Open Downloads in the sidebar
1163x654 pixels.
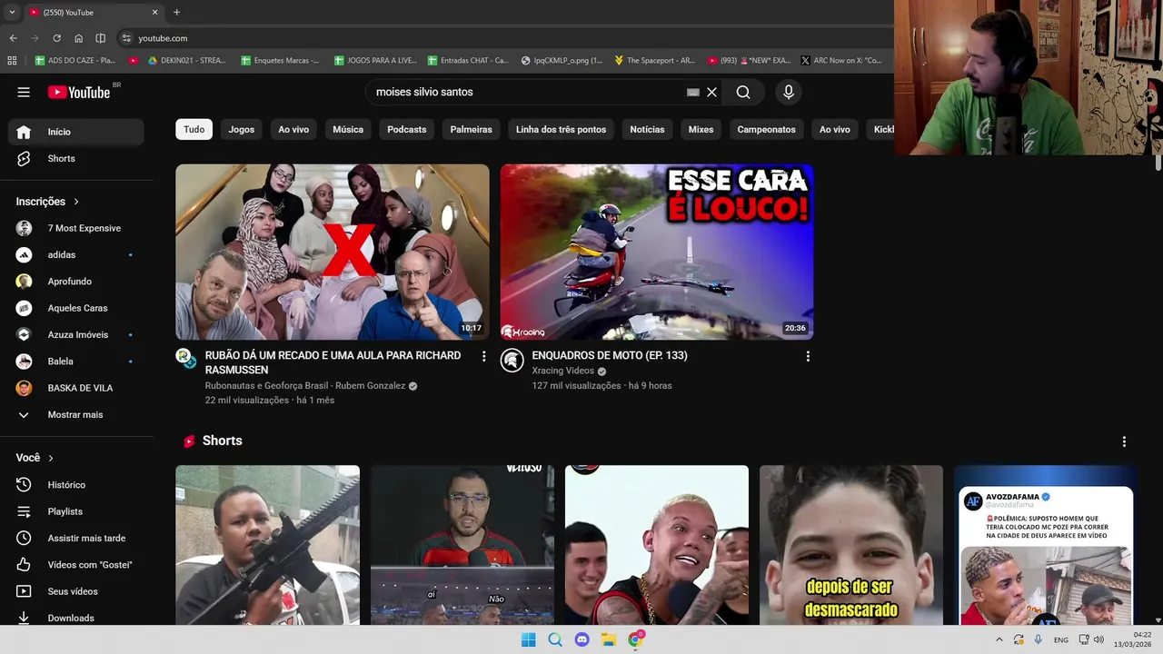point(76,618)
